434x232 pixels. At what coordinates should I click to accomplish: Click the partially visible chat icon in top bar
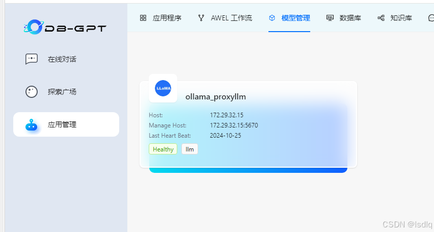tap(431, 18)
